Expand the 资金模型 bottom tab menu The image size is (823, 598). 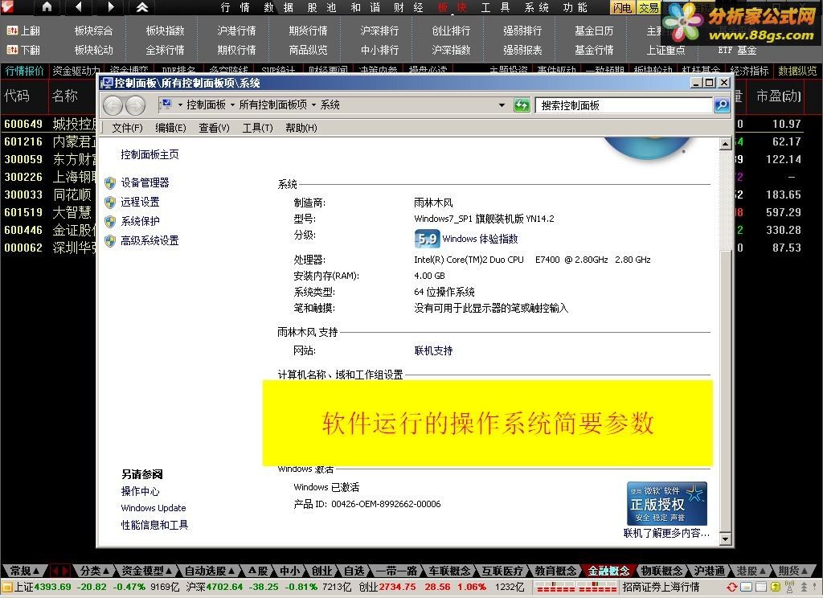(169, 571)
